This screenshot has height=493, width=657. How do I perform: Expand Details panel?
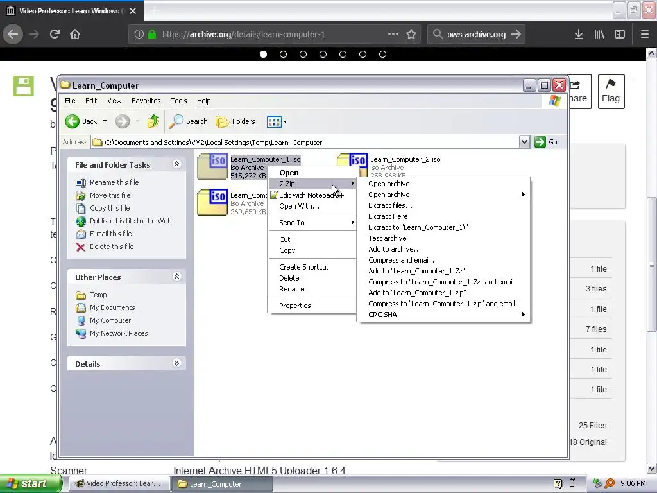[177, 363]
